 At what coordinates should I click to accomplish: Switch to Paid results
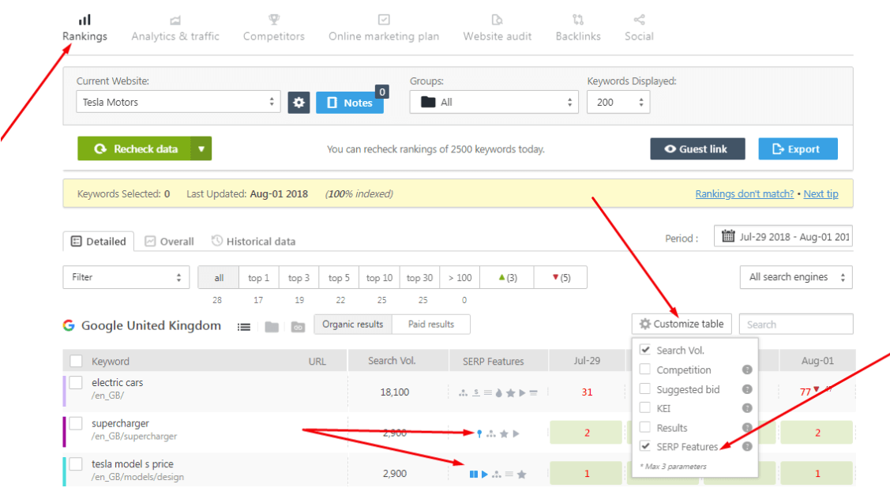431,325
